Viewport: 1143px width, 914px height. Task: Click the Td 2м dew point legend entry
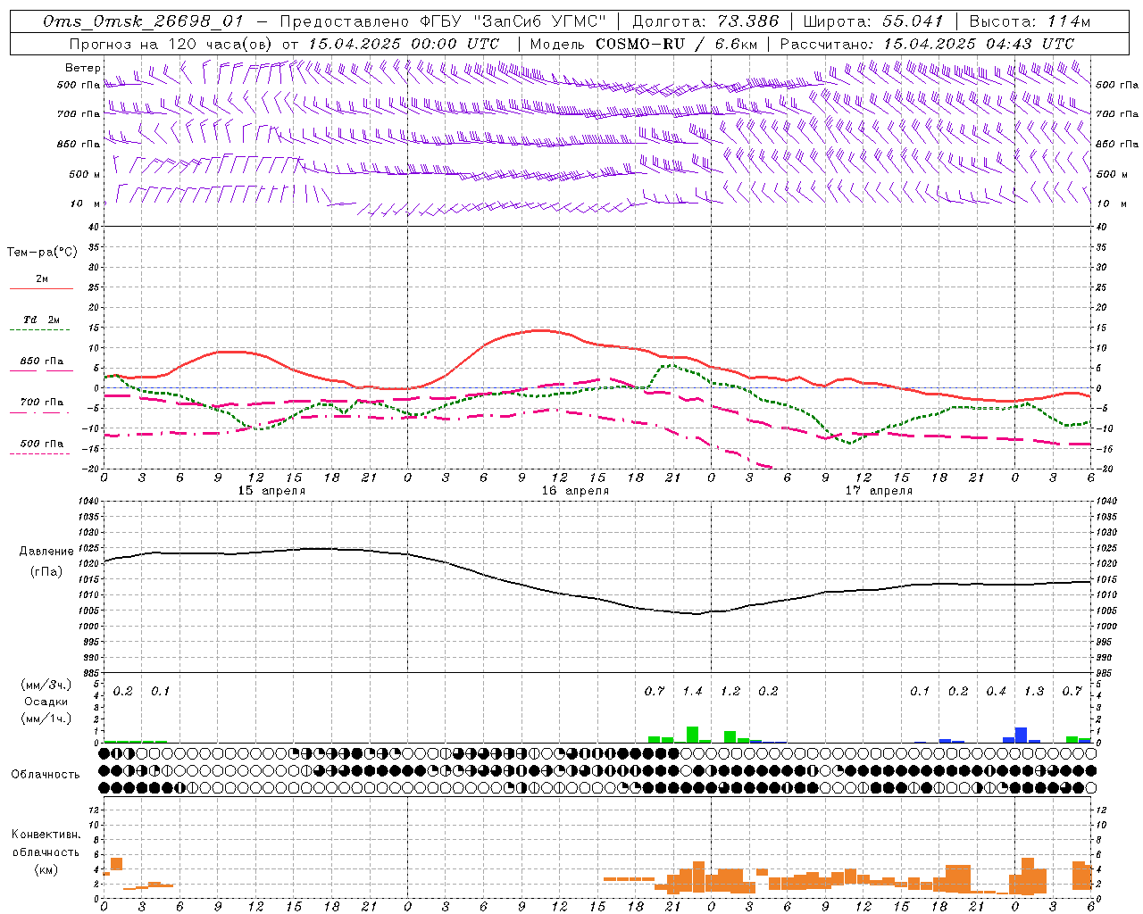coord(42,320)
